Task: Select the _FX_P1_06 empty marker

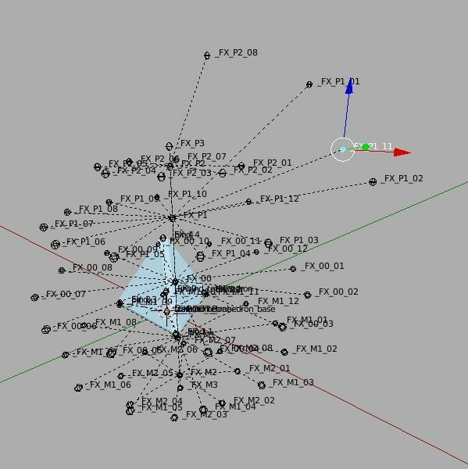Action: pyautogui.click(x=55, y=245)
